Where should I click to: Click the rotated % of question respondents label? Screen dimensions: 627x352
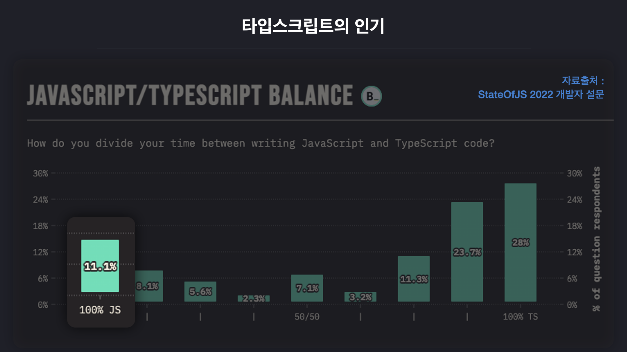pos(597,239)
